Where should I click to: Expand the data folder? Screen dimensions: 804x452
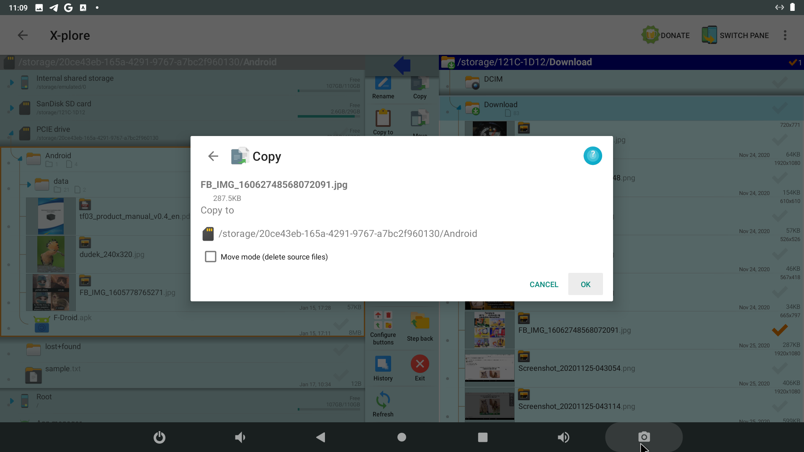[29, 185]
